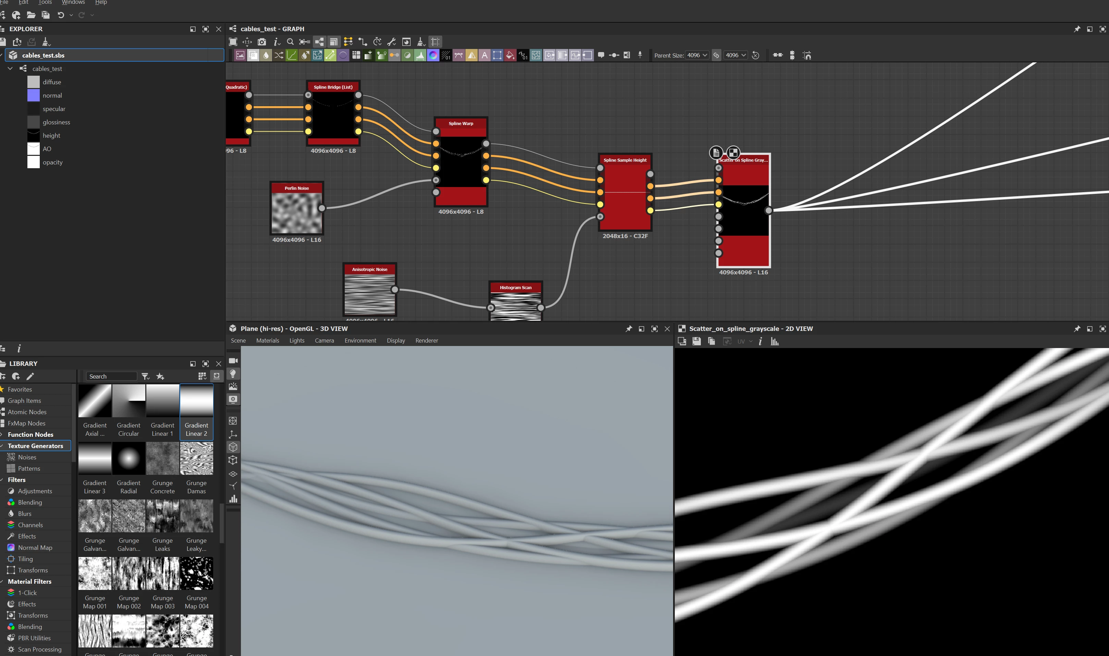The width and height of the screenshot is (1109, 656).
Task: Open the Materials menu in 3D view
Action: 268,341
